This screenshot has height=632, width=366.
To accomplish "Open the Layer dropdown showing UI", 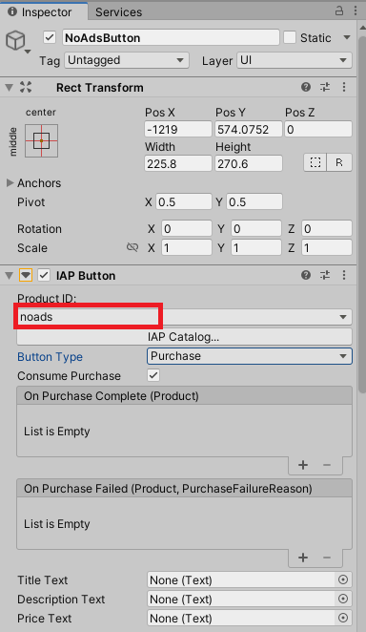I will click(294, 60).
